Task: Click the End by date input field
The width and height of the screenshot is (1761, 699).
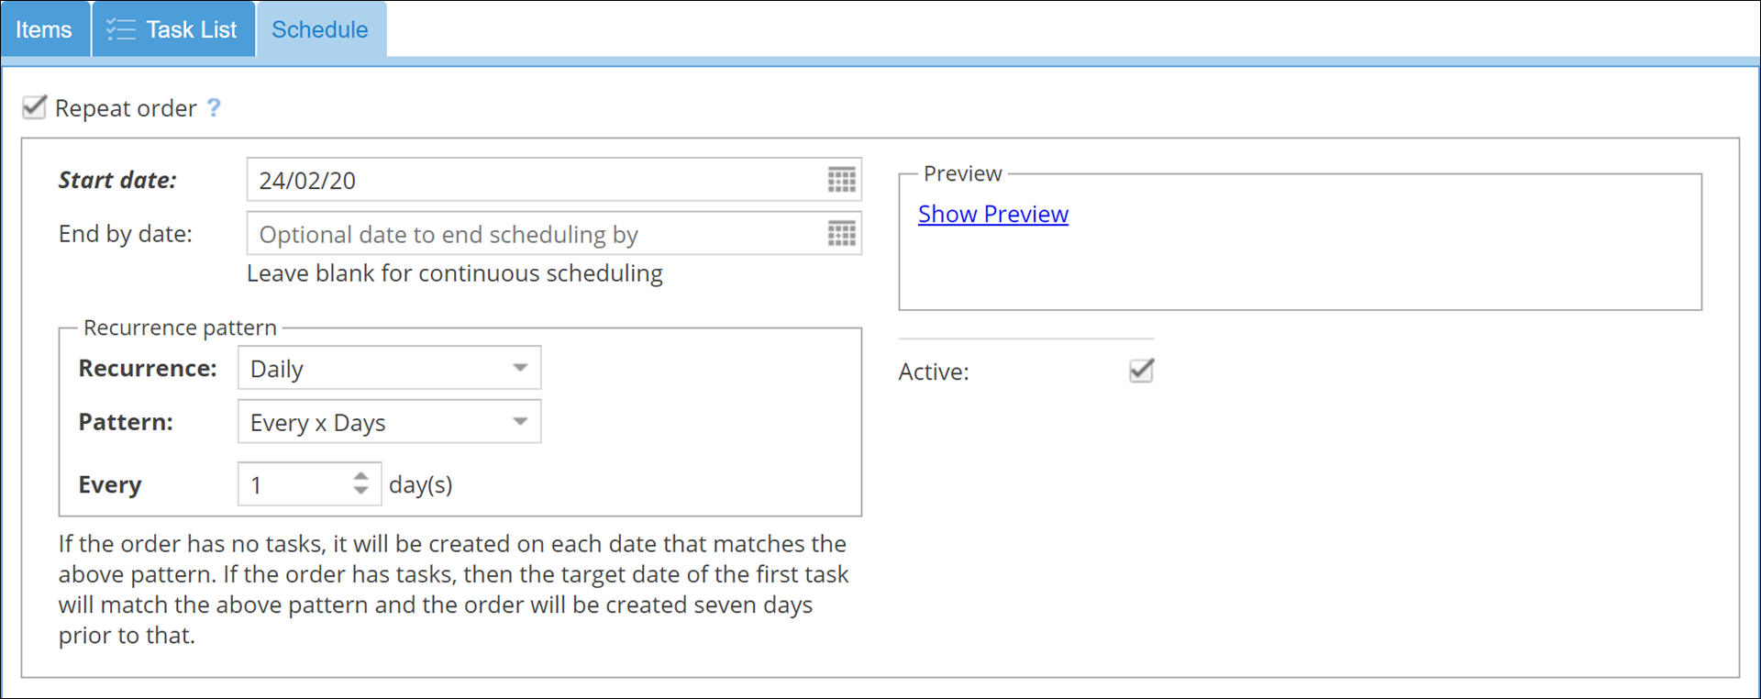Action: [x=532, y=234]
